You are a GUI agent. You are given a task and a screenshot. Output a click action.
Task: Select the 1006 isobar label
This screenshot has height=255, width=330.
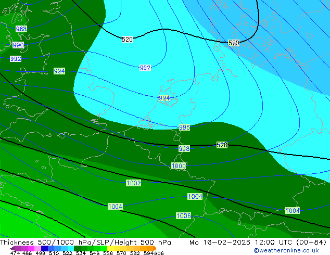pyautogui.click(x=184, y=215)
